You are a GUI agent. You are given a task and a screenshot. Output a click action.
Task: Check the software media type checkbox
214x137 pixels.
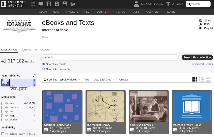point(3,120)
